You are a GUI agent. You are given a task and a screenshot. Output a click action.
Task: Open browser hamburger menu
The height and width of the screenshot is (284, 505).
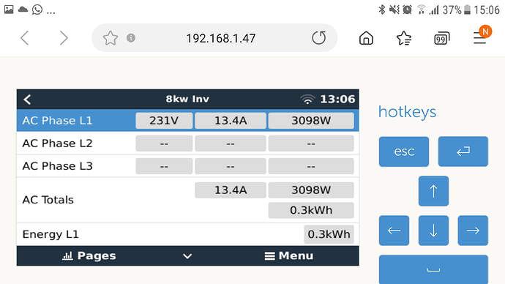pos(480,38)
